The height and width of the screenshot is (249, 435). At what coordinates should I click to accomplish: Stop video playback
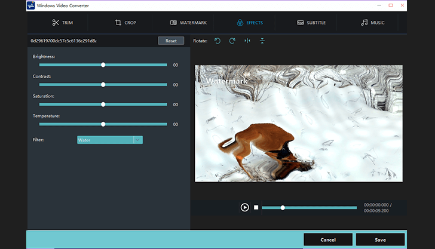coord(256,207)
